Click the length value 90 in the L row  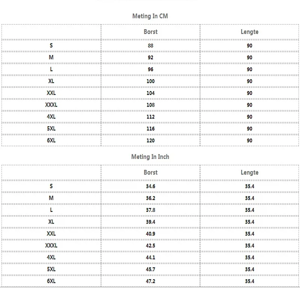click(x=249, y=69)
